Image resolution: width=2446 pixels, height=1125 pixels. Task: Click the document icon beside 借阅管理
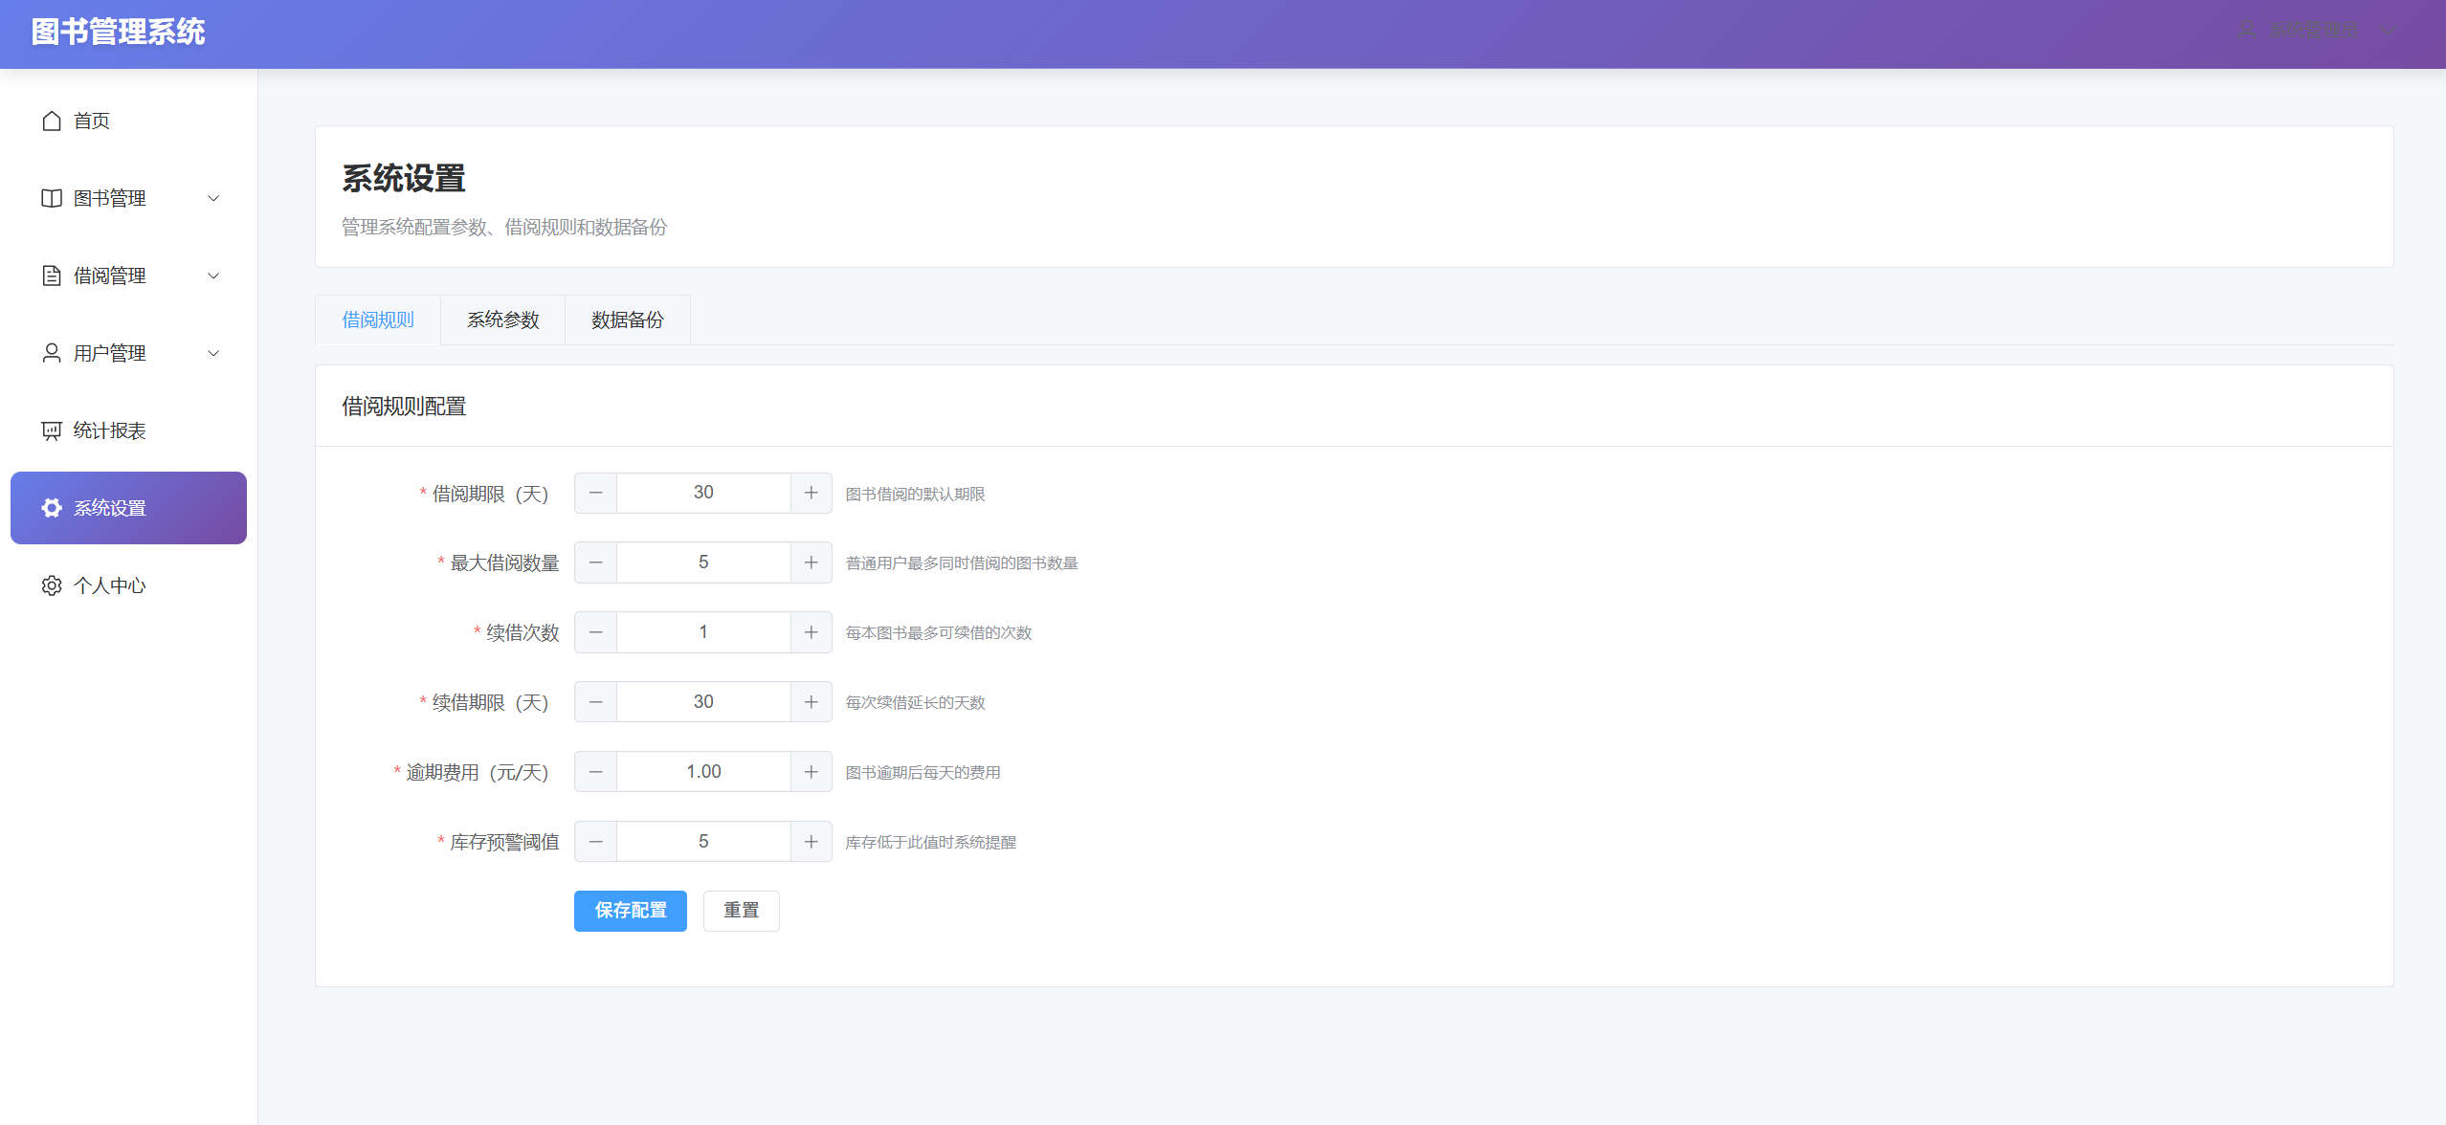point(52,276)
